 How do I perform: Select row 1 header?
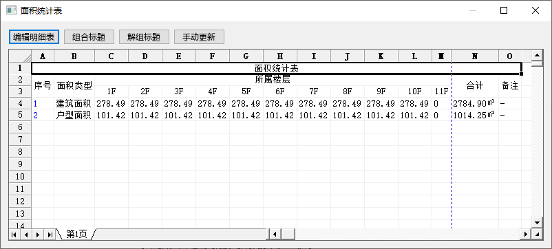pyautogui.click(x=20, y=68)
